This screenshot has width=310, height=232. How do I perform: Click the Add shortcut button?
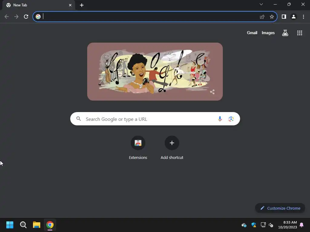[172, 147]
